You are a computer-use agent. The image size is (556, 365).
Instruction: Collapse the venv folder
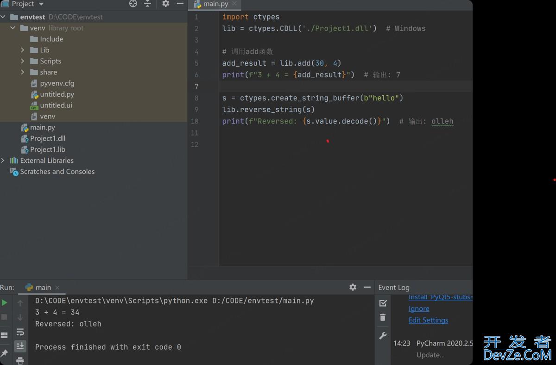pos(13,28)
